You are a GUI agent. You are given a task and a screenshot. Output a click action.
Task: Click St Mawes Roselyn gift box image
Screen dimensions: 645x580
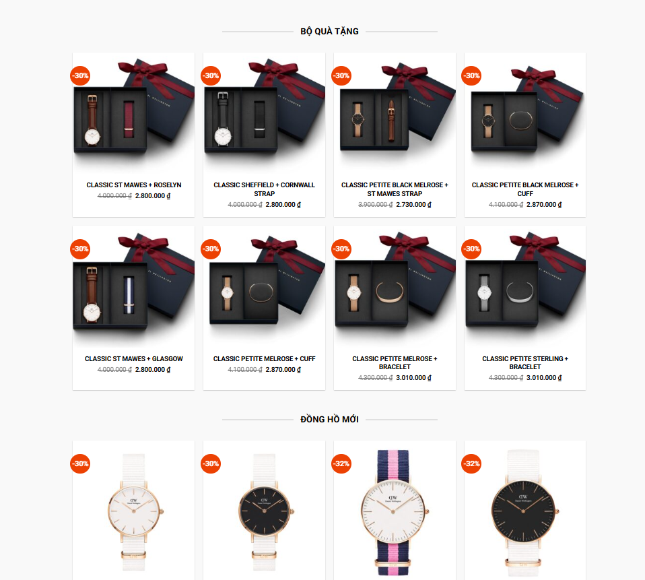point(134,112)
